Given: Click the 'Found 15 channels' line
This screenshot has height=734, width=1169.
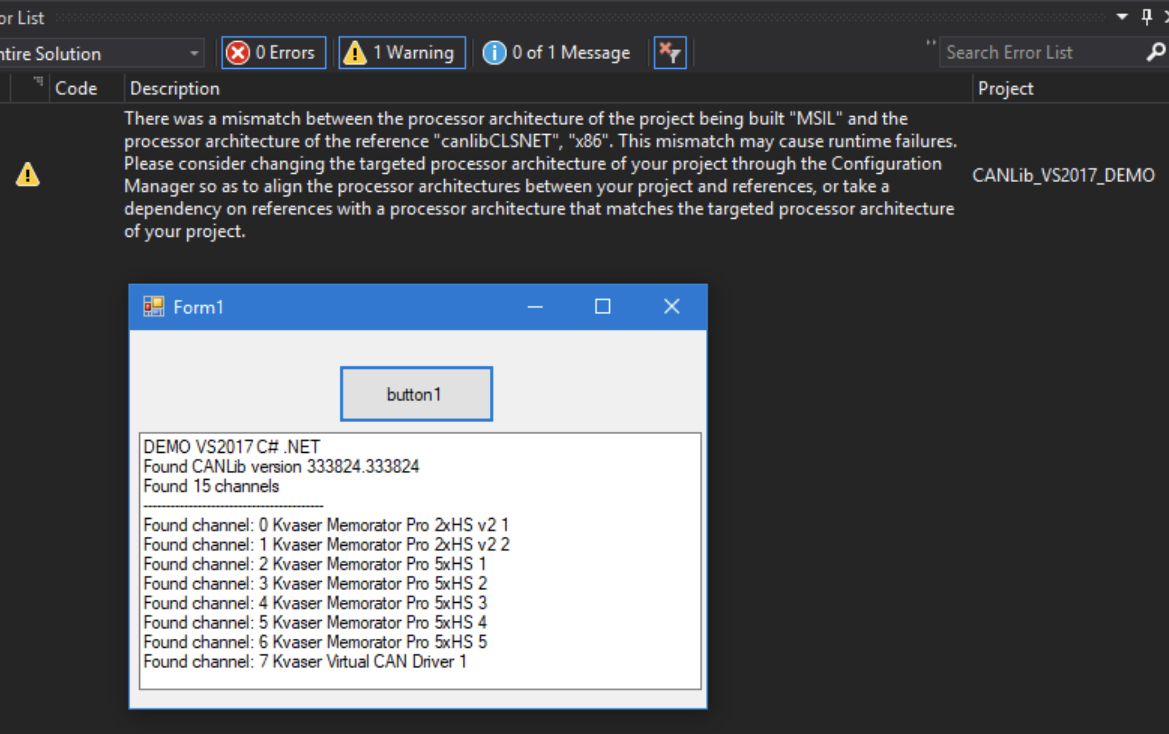Looking at the screenshot, I should (x=212, y=487).
